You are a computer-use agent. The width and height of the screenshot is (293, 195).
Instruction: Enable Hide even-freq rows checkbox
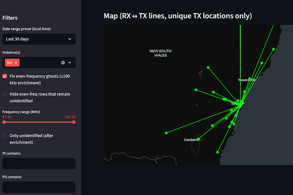[5, 94]
